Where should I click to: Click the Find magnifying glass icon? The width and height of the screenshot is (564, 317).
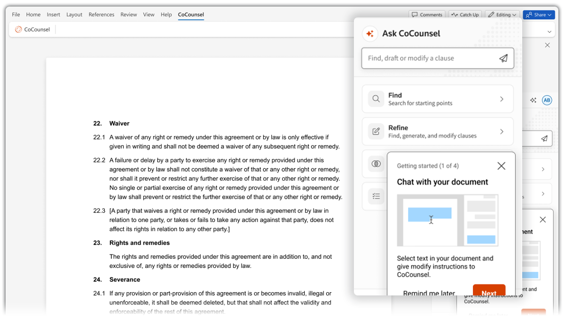(x=376, y=99)
